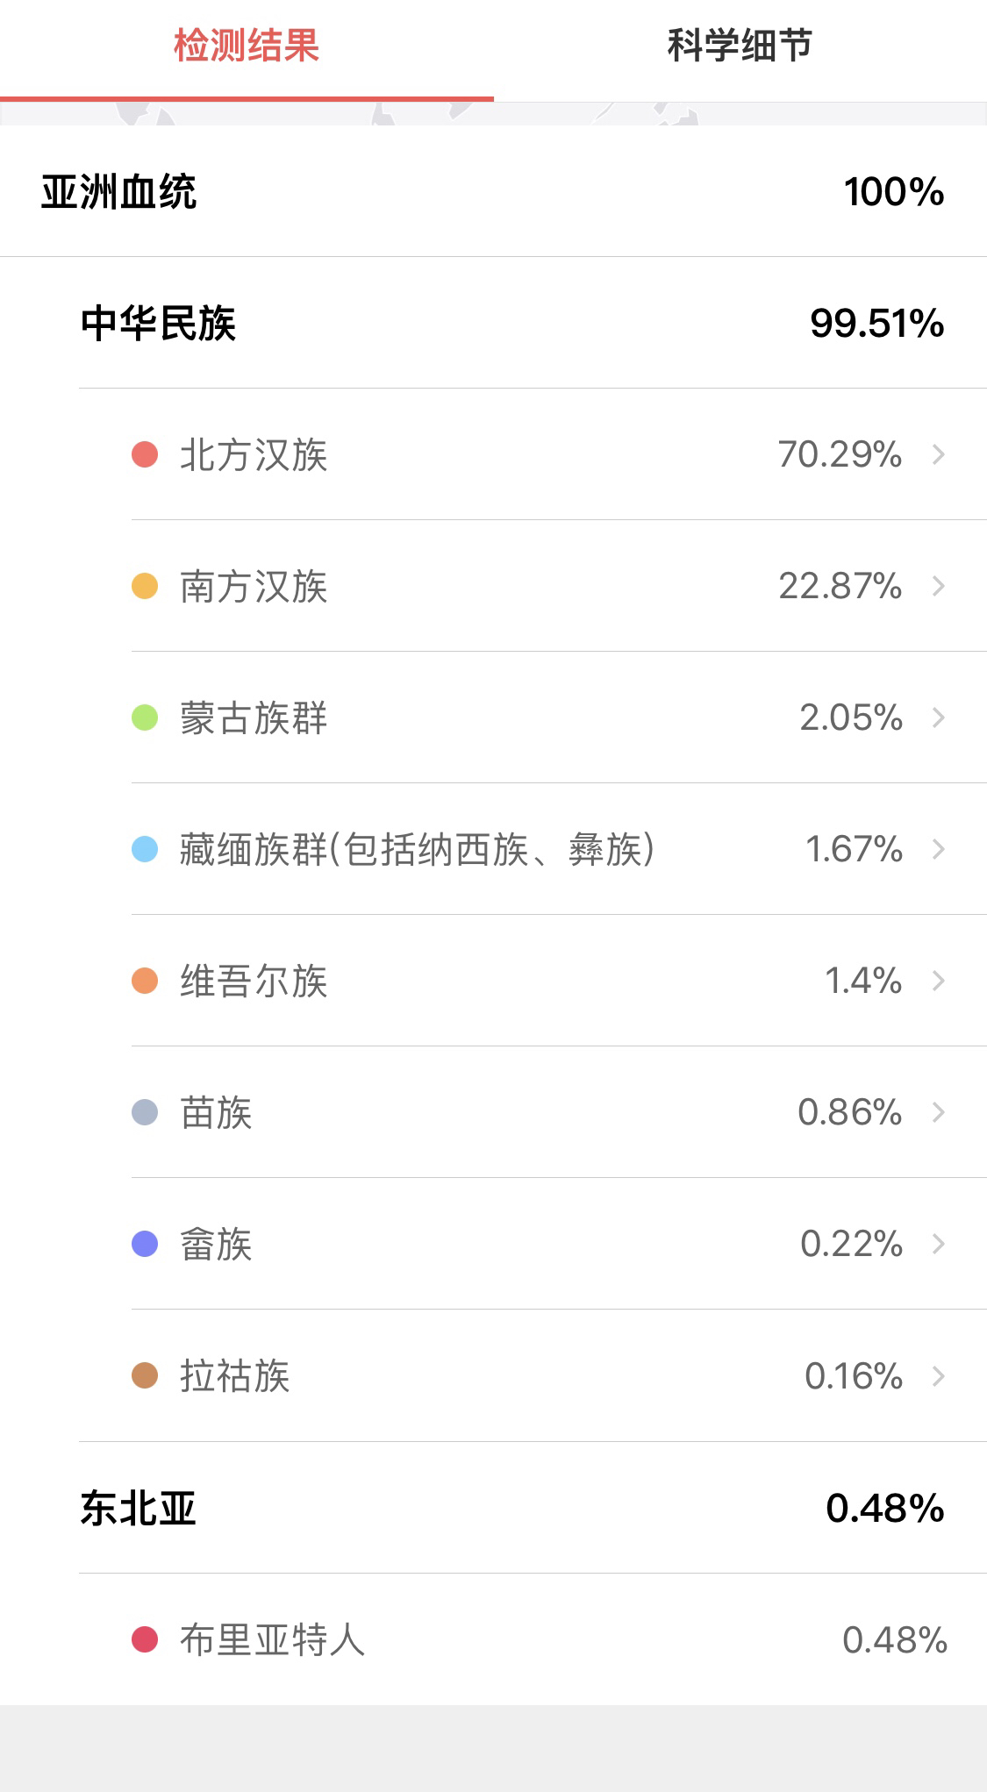Switch to the 科学细节 tab

pos(740,46)
